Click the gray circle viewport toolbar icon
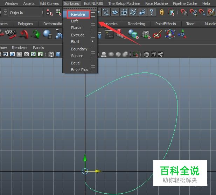 (19, 54)
